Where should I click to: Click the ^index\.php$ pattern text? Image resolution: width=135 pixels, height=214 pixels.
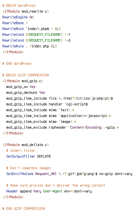[37, 29]
